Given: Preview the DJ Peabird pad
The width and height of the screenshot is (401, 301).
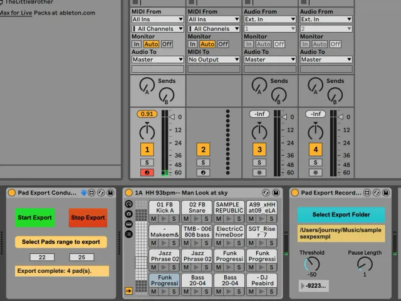Looking at the screenshot, I should tap(261, 292).
